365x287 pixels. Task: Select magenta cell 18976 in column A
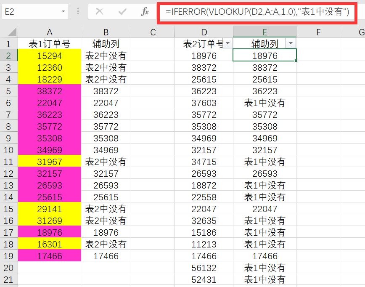tap(49, 232)
